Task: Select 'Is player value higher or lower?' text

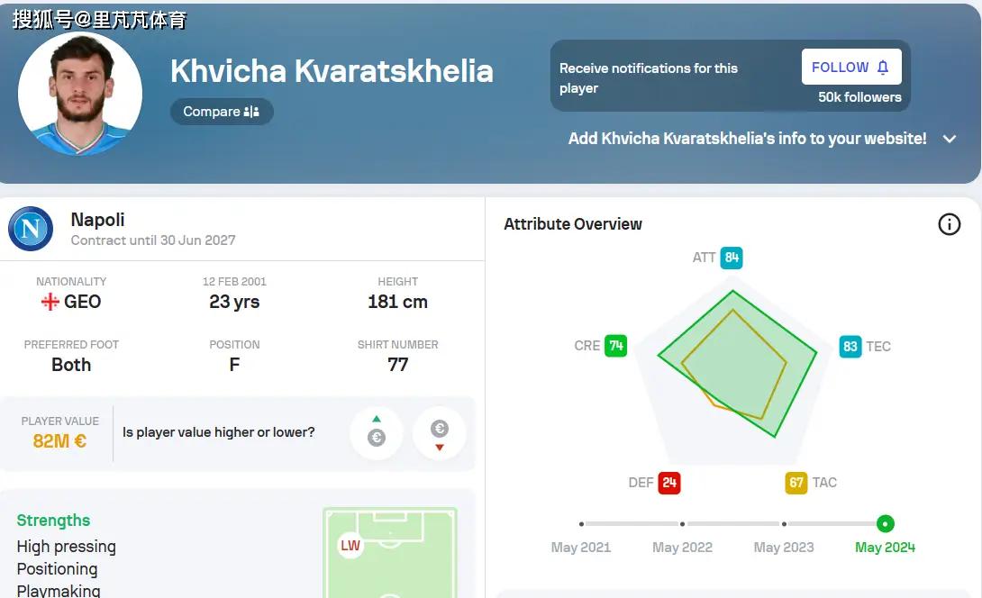Action: click(219, 432)
